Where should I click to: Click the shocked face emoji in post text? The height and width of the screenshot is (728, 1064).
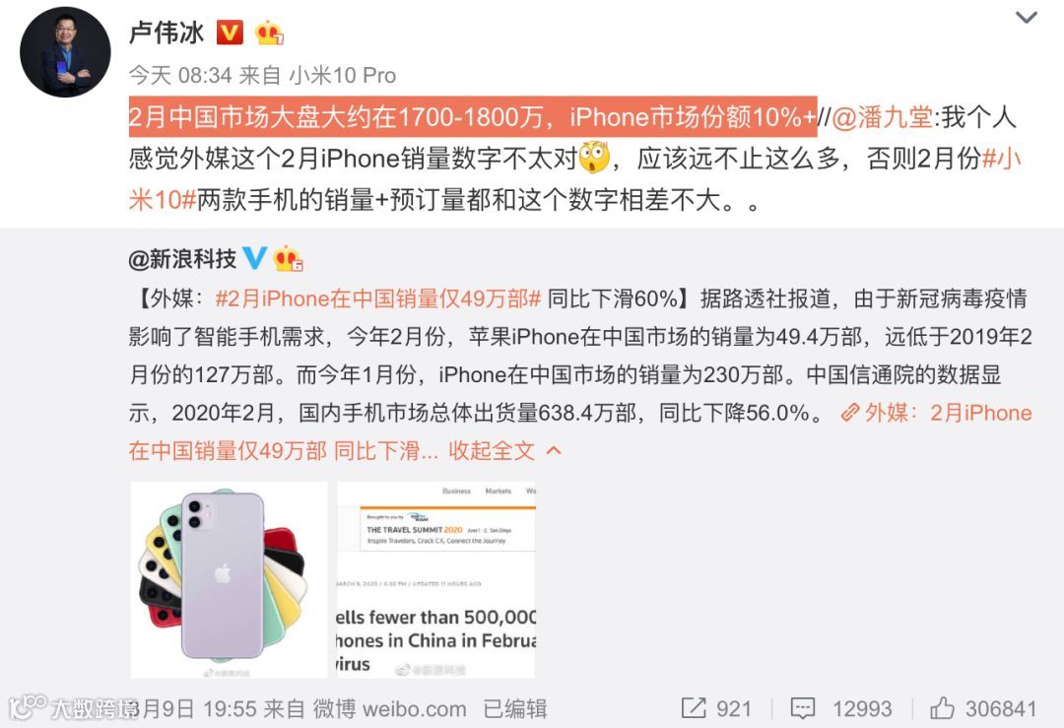(594, 158)
